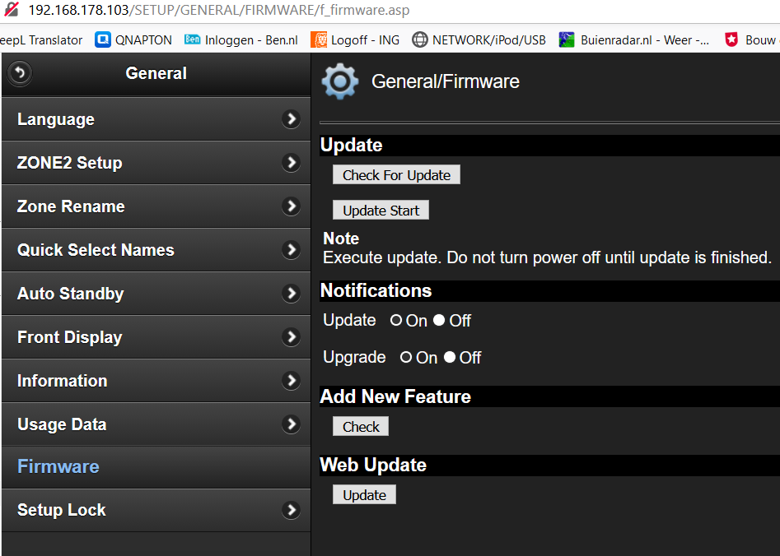Open the Auto Standby menu item

(x=156, y=293)
